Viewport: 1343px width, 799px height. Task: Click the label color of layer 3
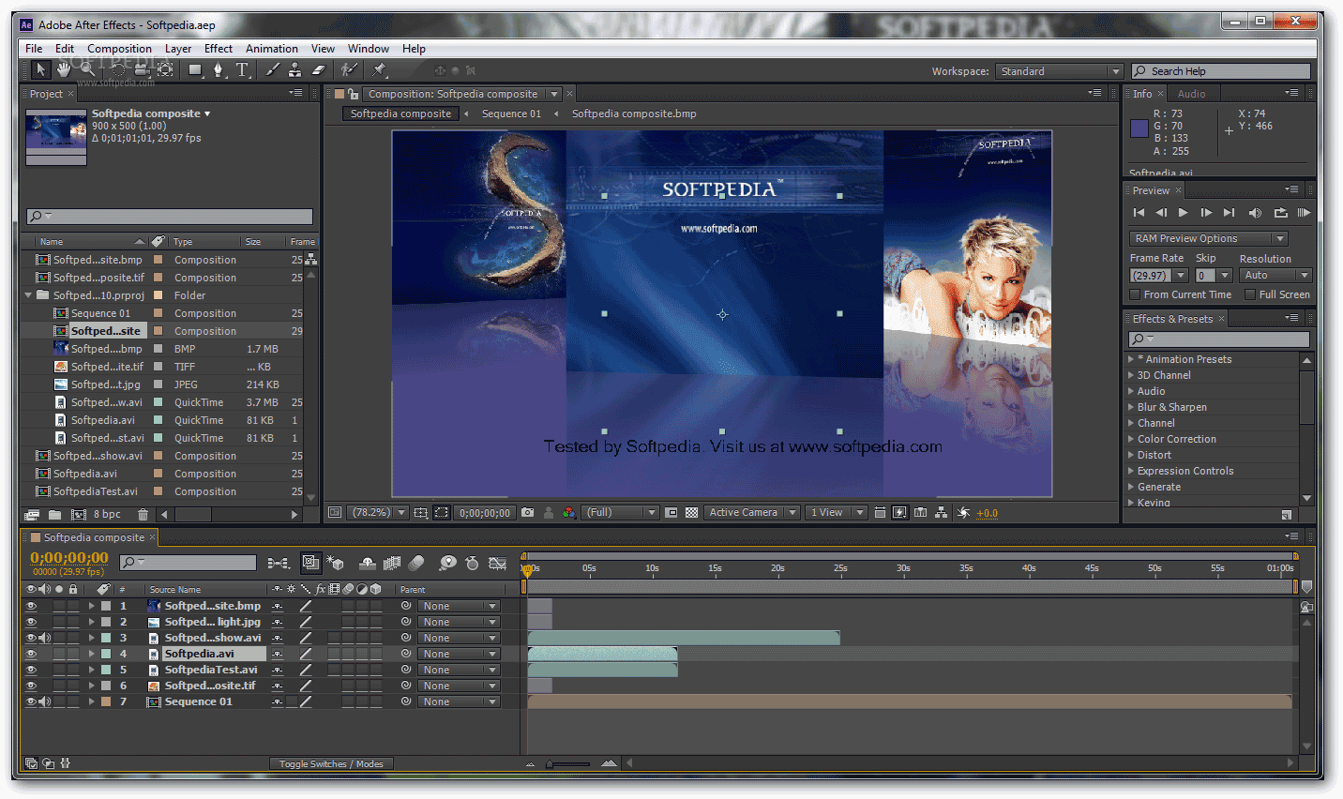click(106, 638)
